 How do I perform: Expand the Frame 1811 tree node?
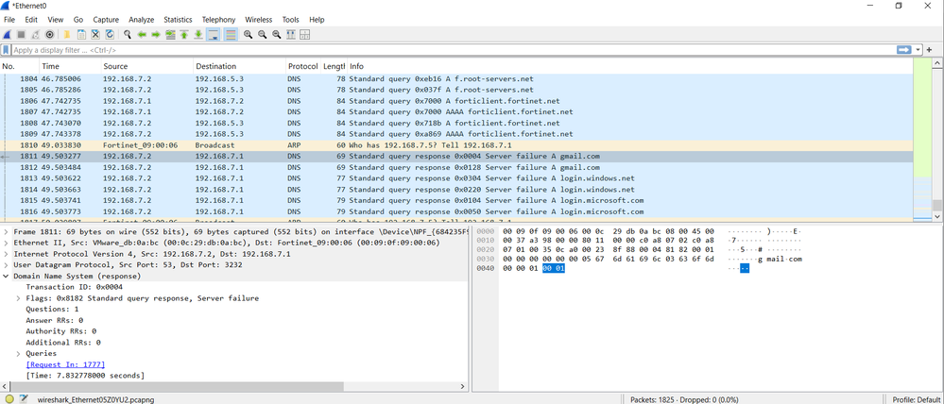[x=7, y=230]
